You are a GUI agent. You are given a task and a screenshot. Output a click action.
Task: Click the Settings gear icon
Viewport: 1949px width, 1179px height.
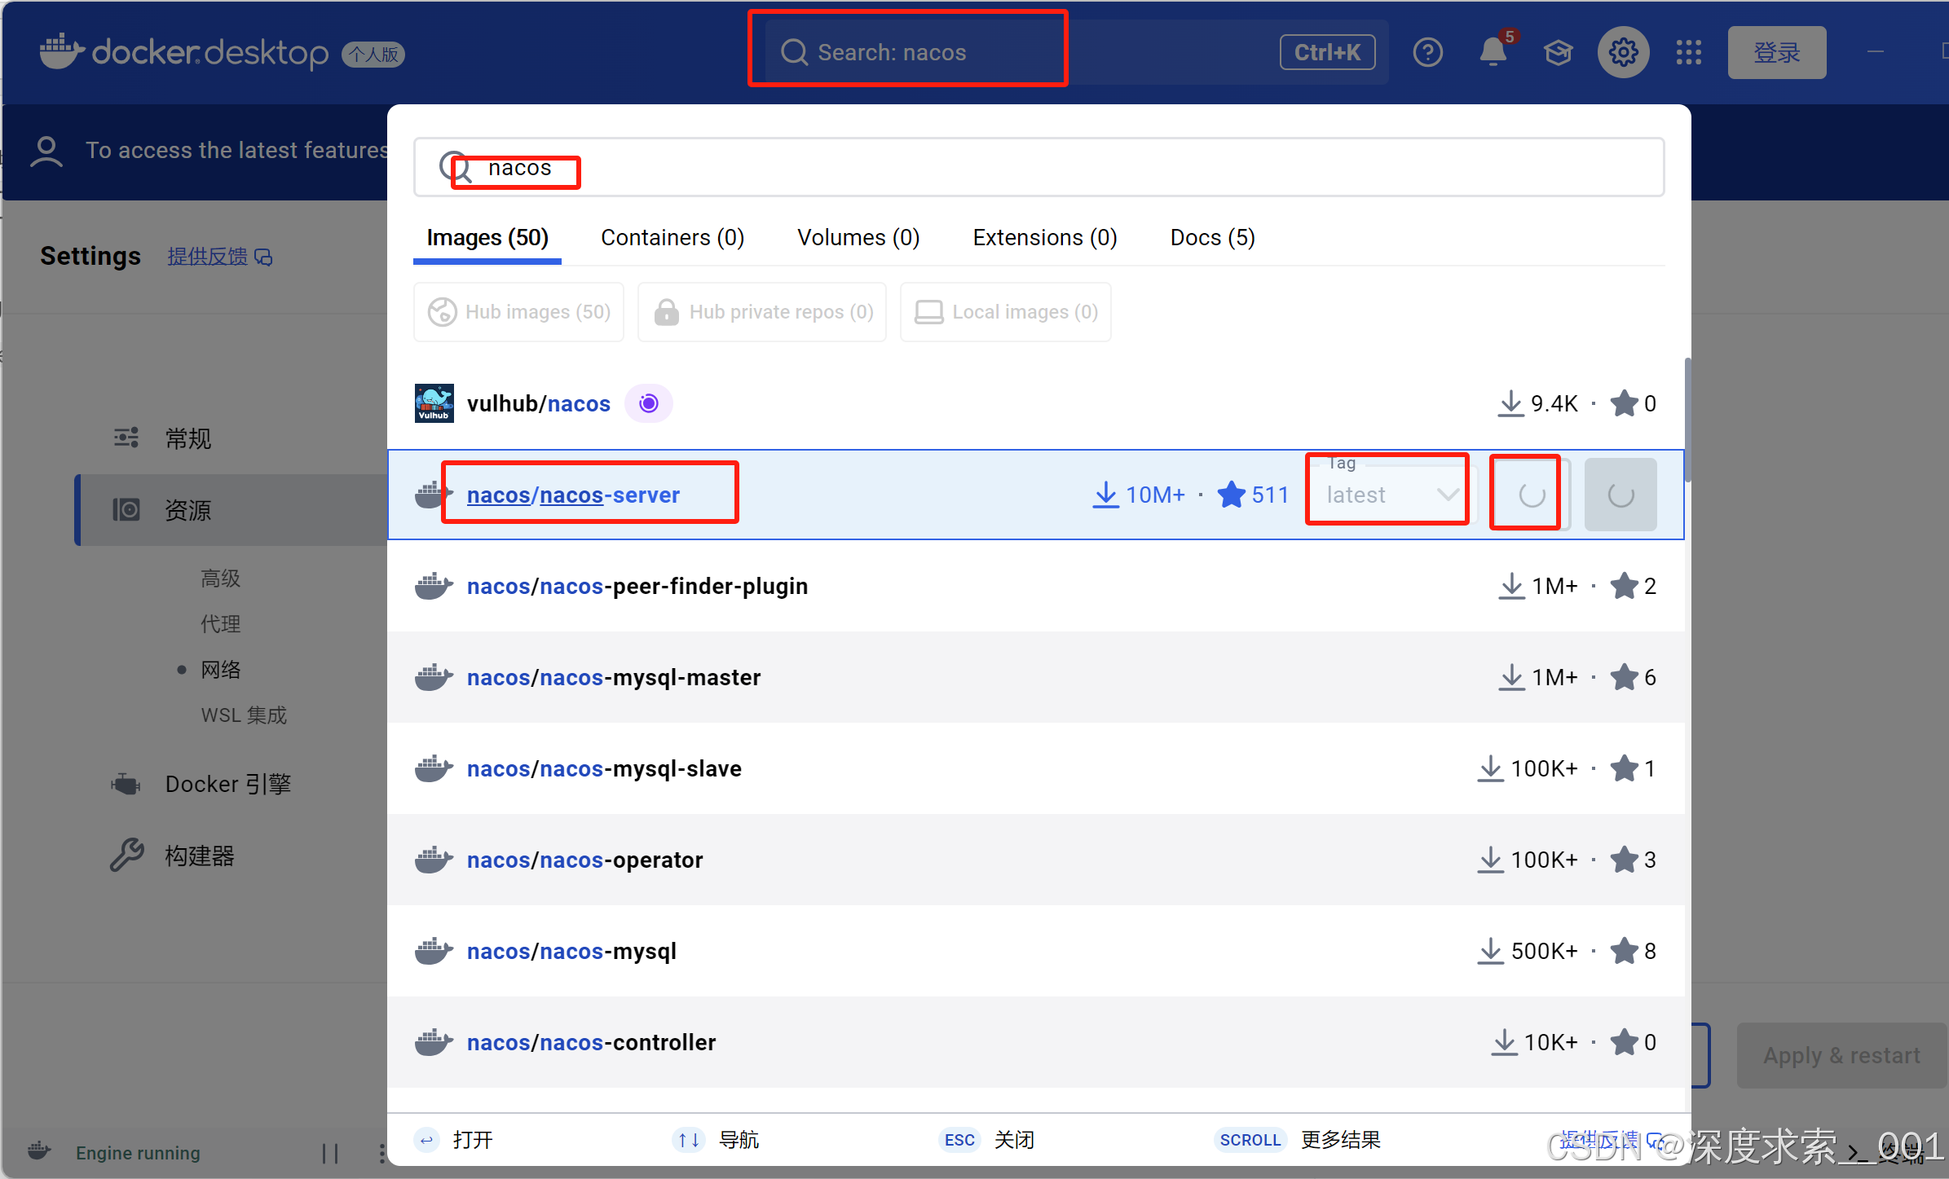[x=1623, y=53]
